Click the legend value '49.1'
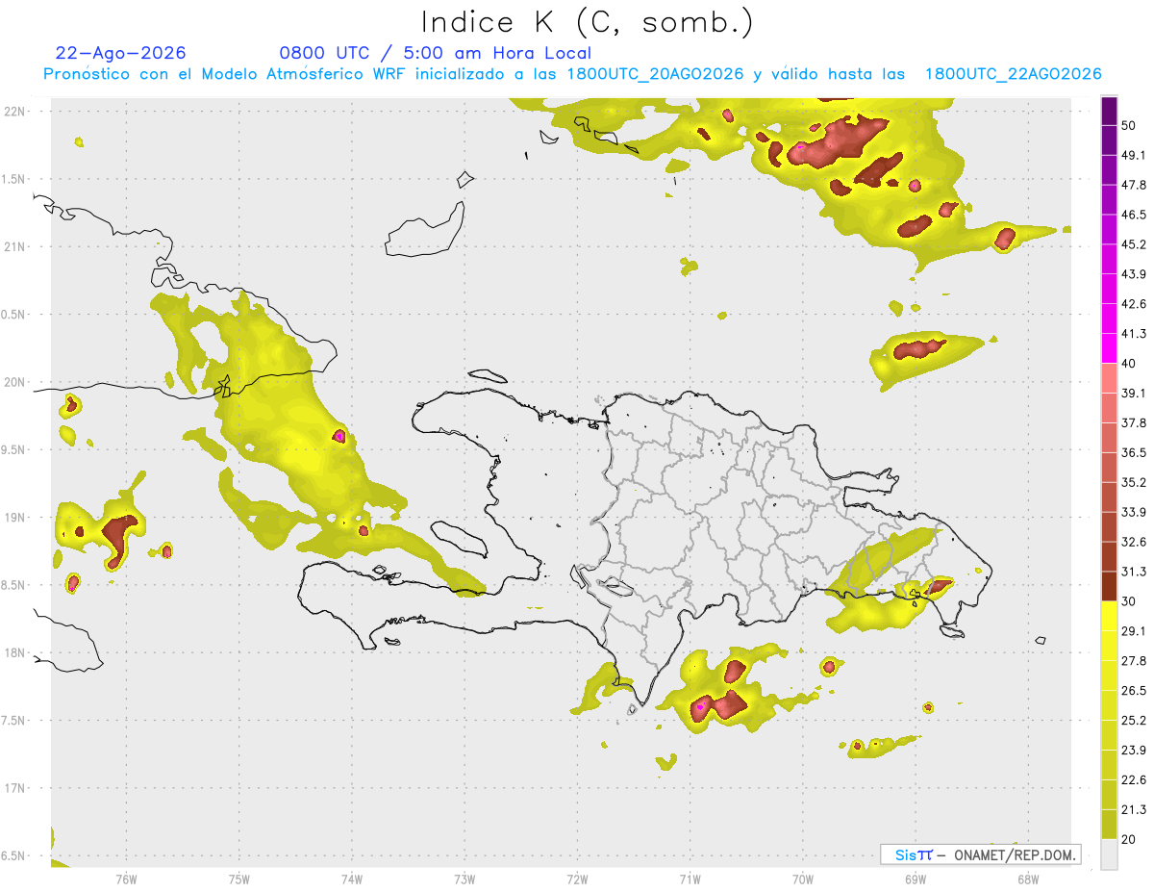Image resolution: width=1154 pixels, height=892 pixels. [x=1134, y=155]
